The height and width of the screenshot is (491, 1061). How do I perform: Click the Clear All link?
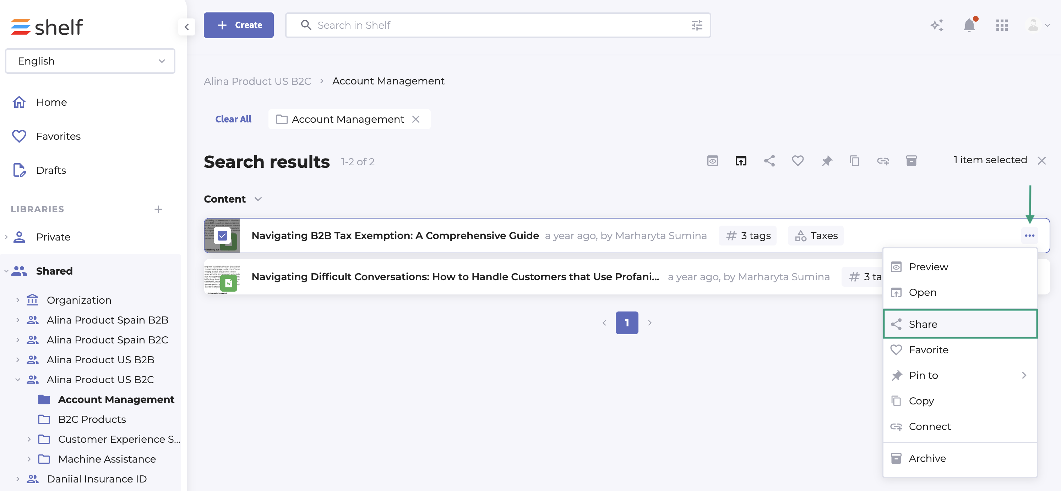(x=233, y=119)
